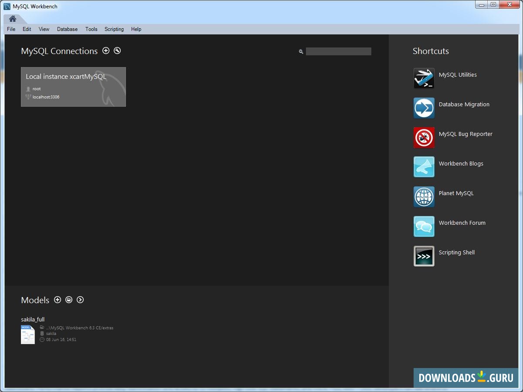The height and width of the screenshot is (392, 523).
Task: Click the MySQL Bug Reporter icon
Action: pos(424,138)
